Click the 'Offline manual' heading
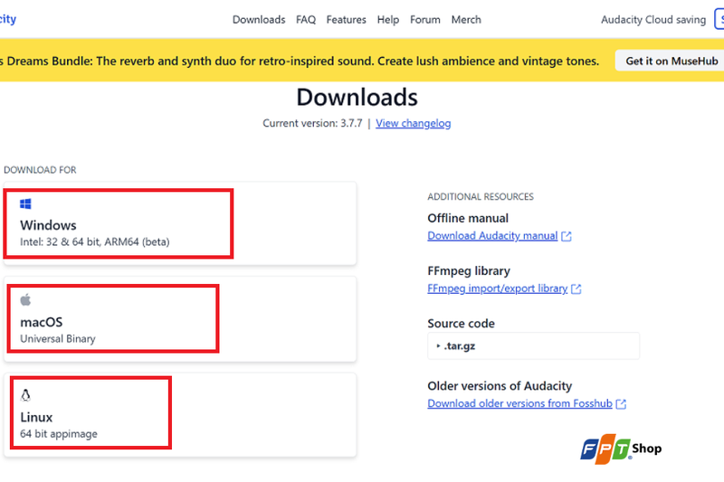The width and height of the screenshot is (724, 482). (x=468, y=218)
